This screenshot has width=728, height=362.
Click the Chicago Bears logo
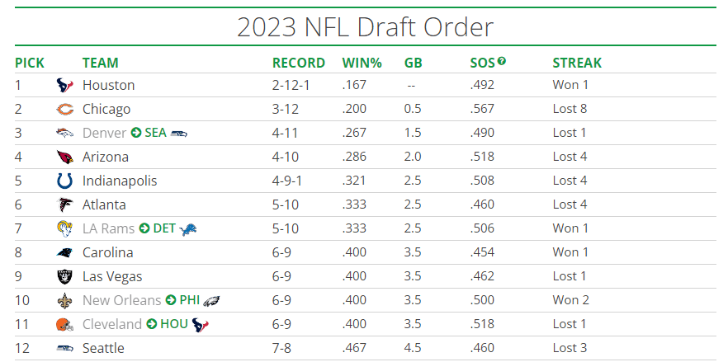(x=64, y=109)
